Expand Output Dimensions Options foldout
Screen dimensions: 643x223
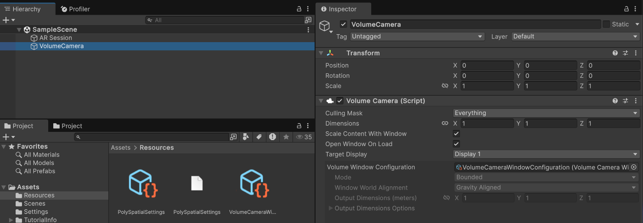click(331, 208)
